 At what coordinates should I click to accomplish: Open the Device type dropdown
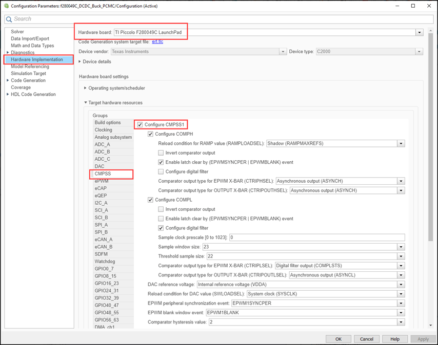pyautogui.click(x=419, y=52)
